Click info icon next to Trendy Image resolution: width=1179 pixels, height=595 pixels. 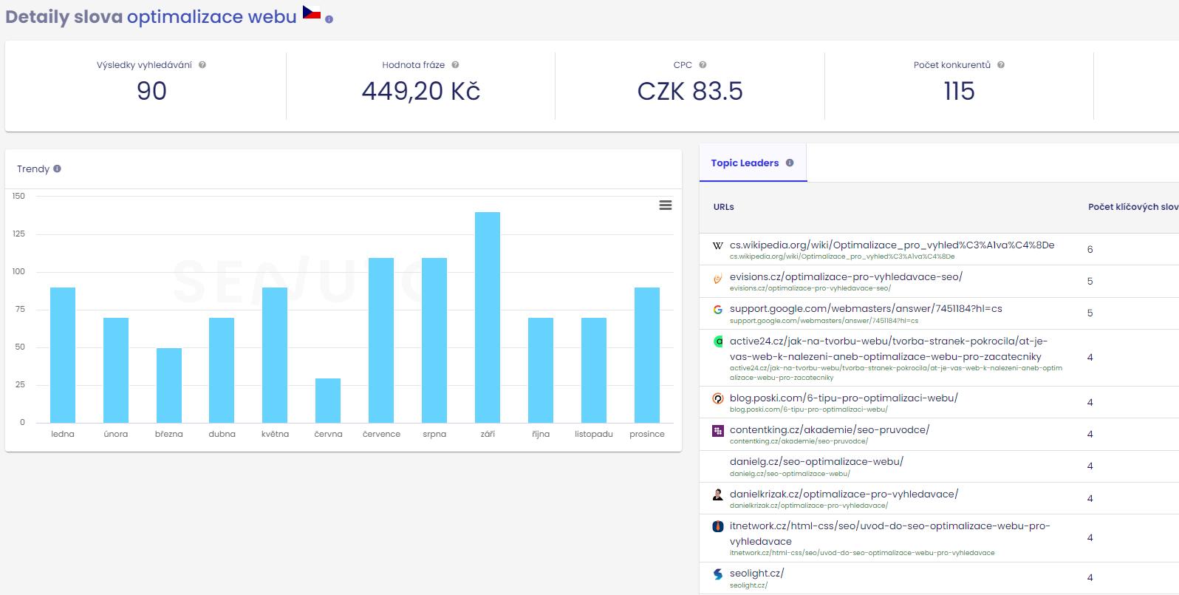click(x=58, y=169)
